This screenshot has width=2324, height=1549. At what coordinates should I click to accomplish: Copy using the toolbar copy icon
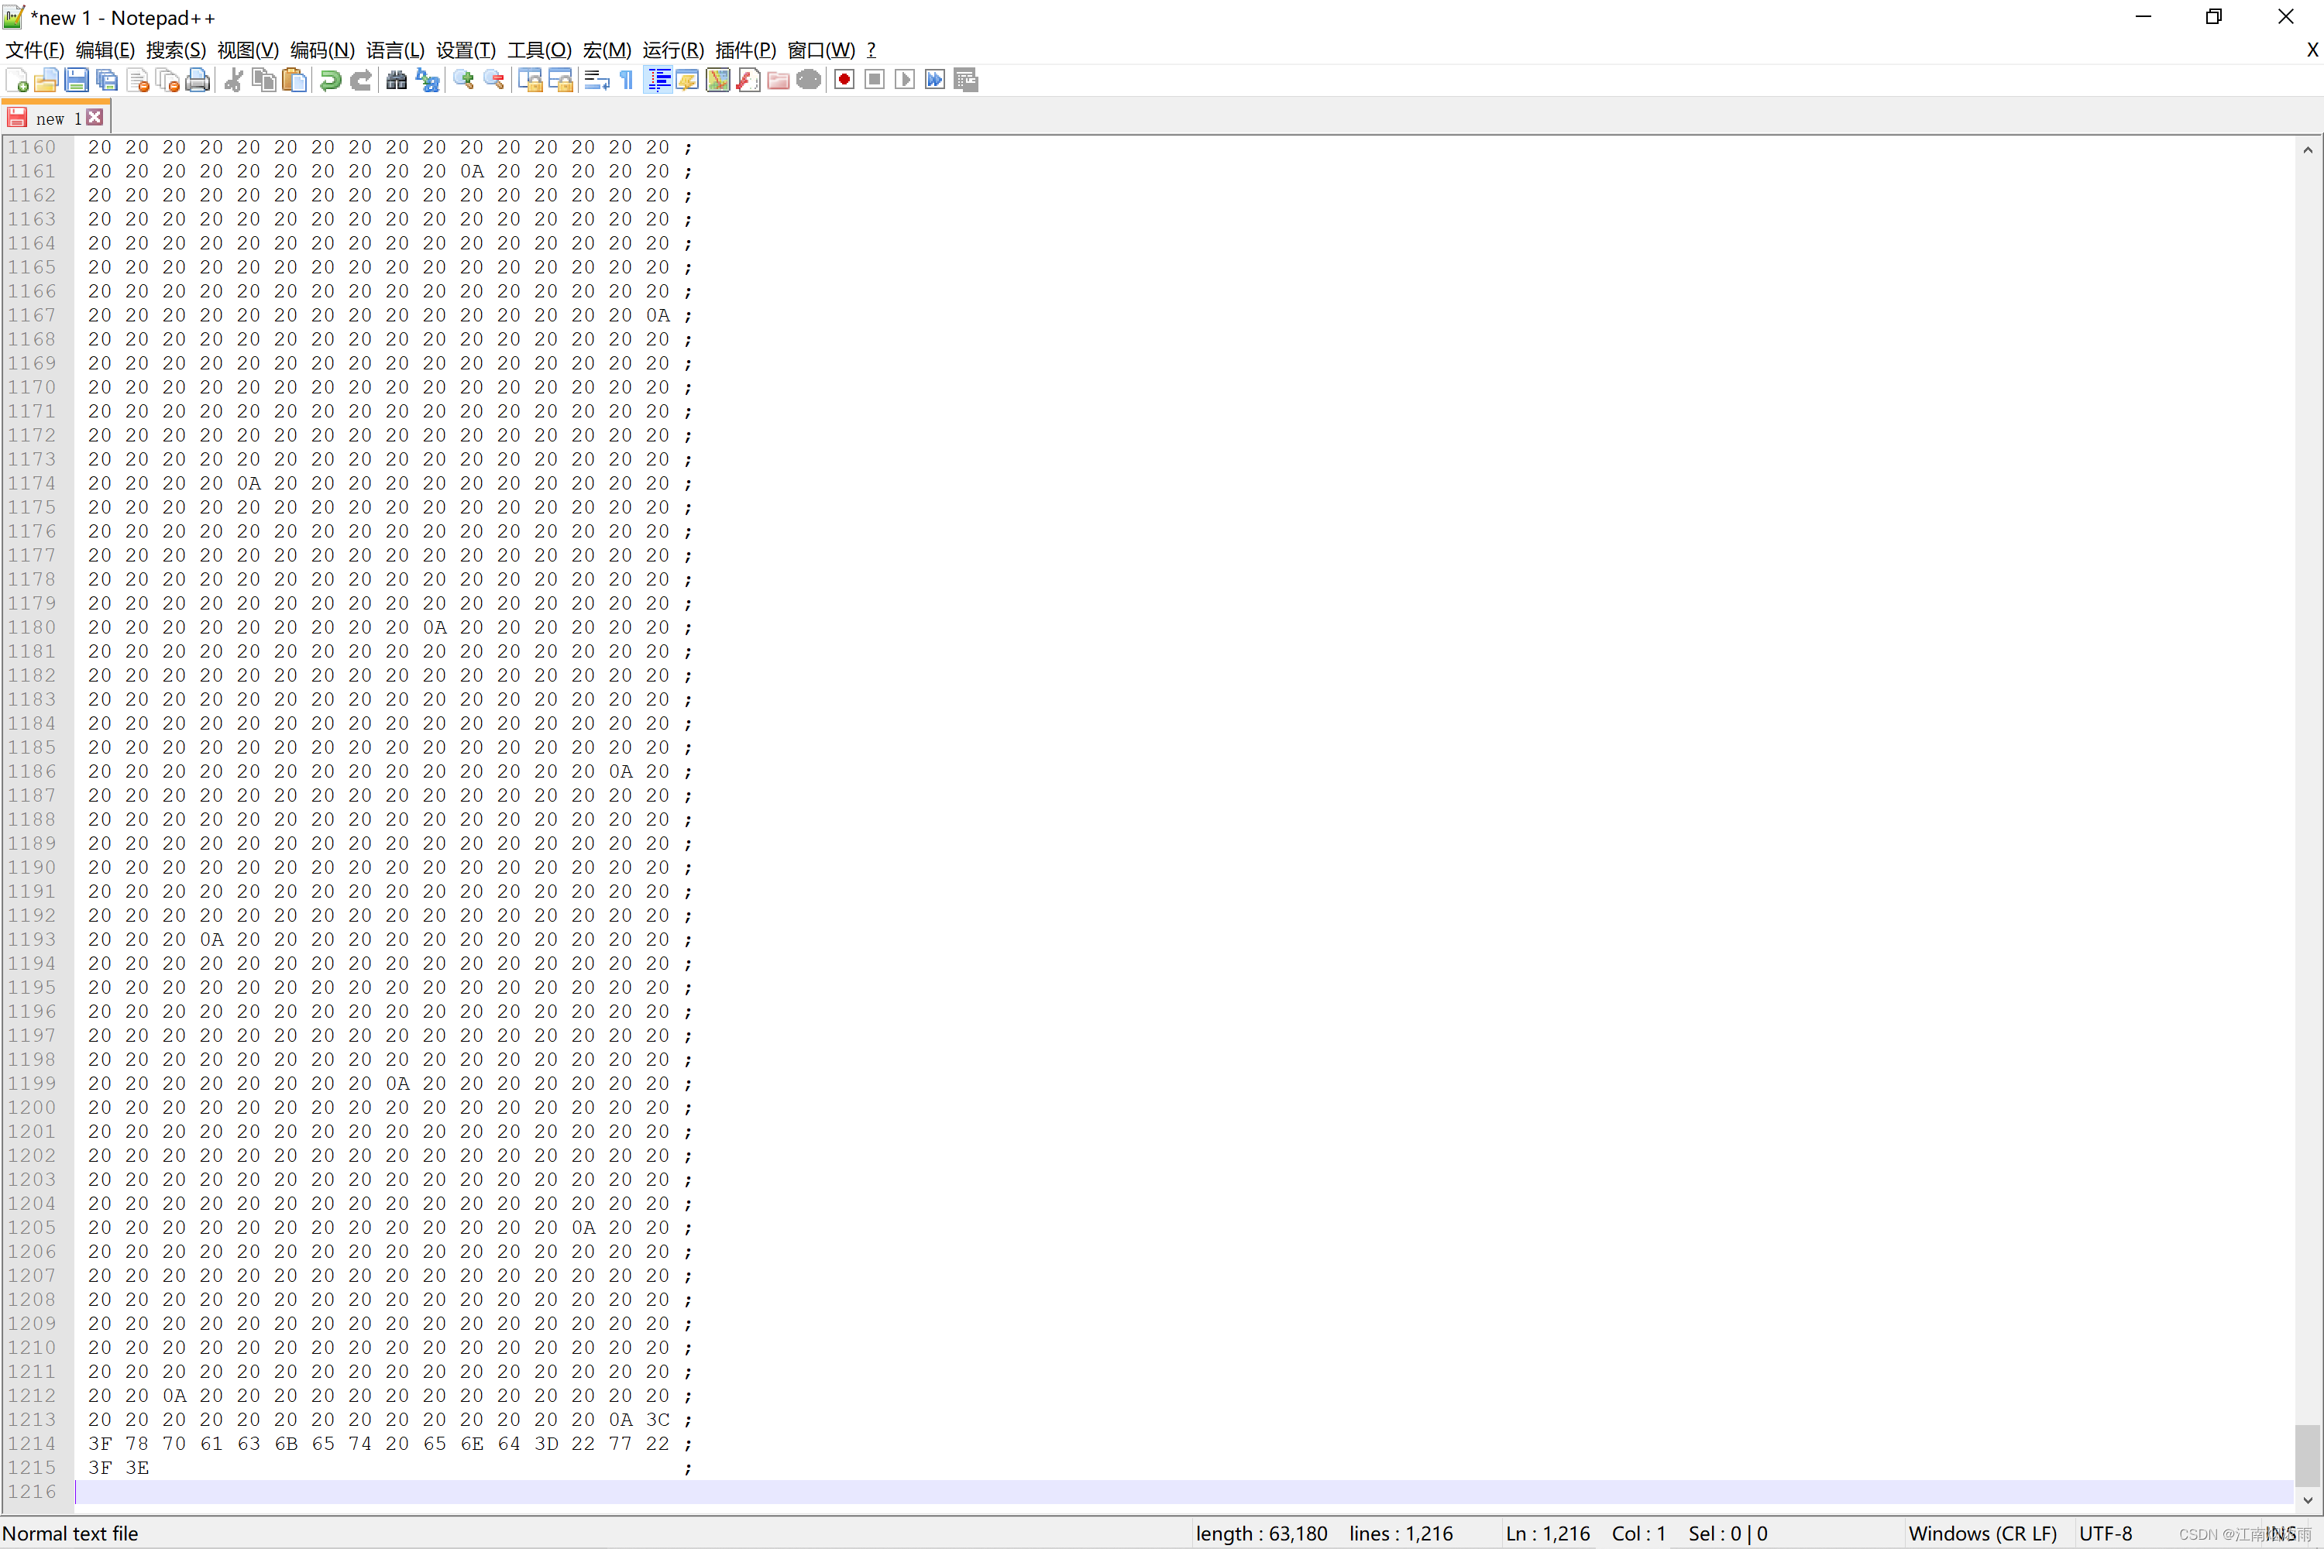pyautogui.click(x=264, y=80)
